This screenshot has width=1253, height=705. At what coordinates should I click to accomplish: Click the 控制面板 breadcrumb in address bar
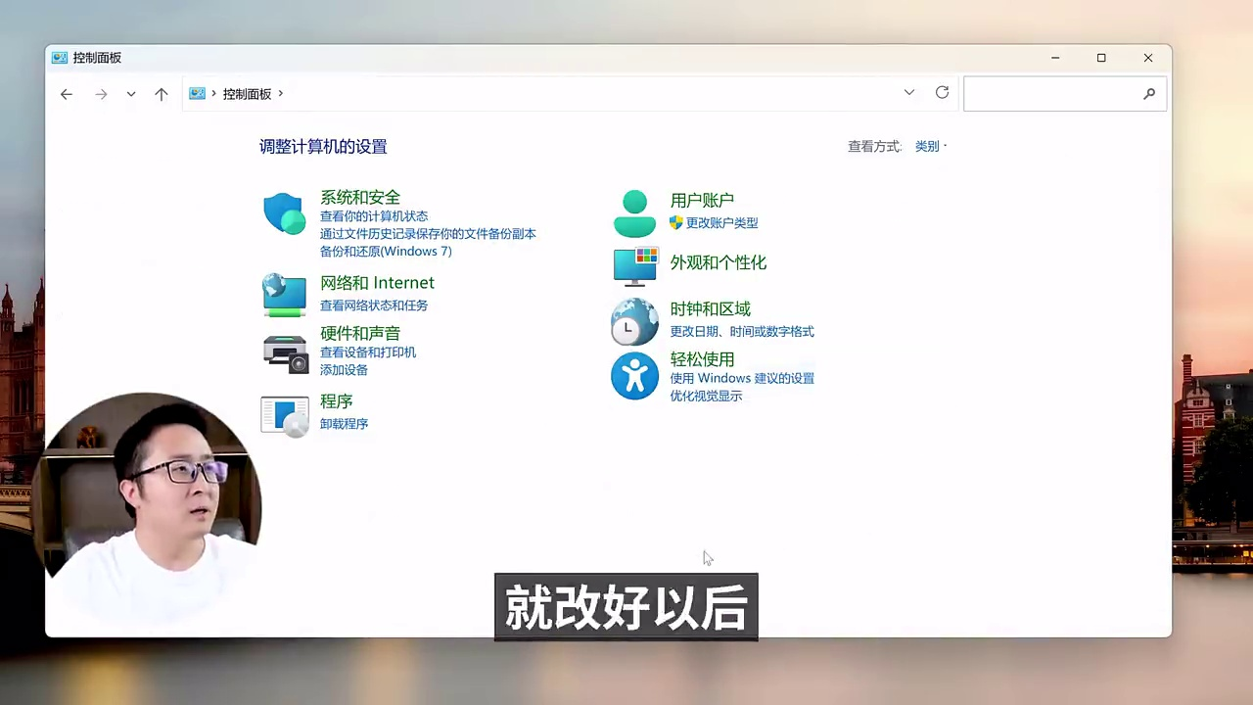pos(247,94)
